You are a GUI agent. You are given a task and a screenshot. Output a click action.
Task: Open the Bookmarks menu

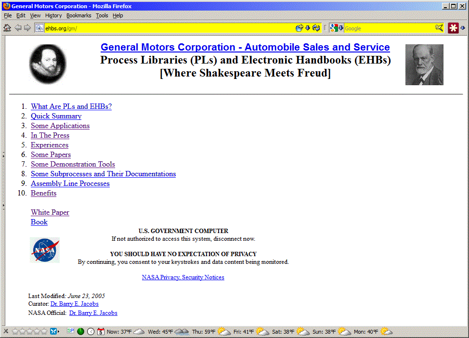pos(78,15)
